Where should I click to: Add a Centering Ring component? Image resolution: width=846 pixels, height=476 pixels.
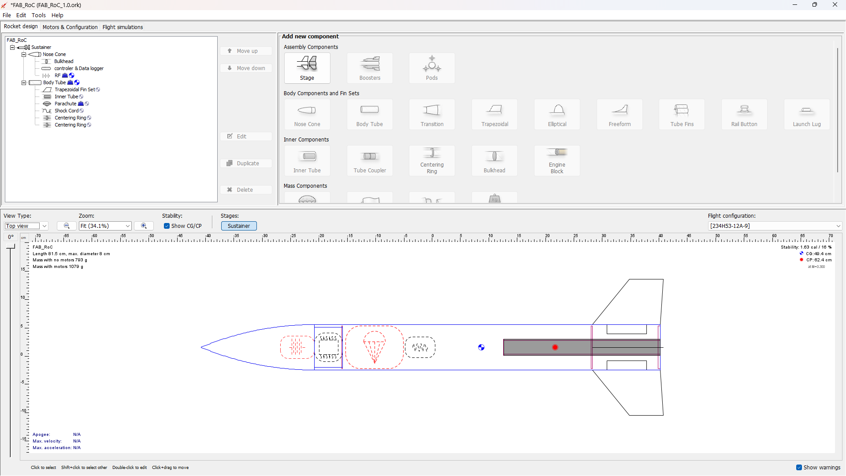point(432,160)
